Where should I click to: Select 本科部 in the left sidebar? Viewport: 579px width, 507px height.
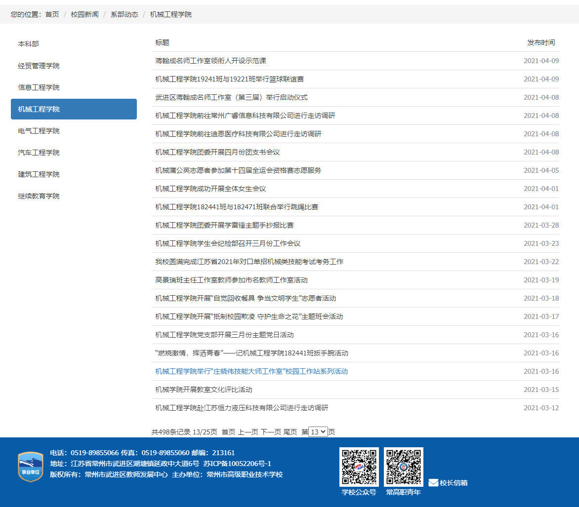point(29,44)
